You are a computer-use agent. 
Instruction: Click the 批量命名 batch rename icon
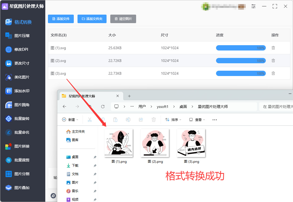click(x=9, y=132)
